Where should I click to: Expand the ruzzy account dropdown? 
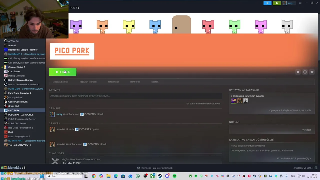pos(289,3)
